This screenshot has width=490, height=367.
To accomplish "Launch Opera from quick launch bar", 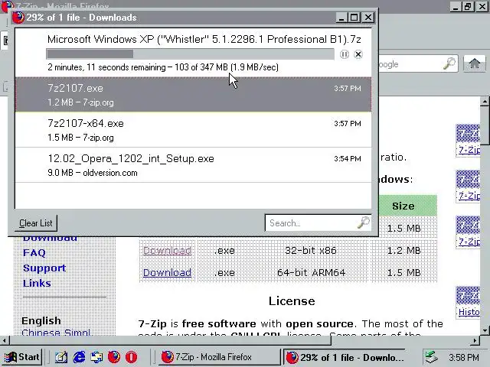I will (x=131, y=357).
